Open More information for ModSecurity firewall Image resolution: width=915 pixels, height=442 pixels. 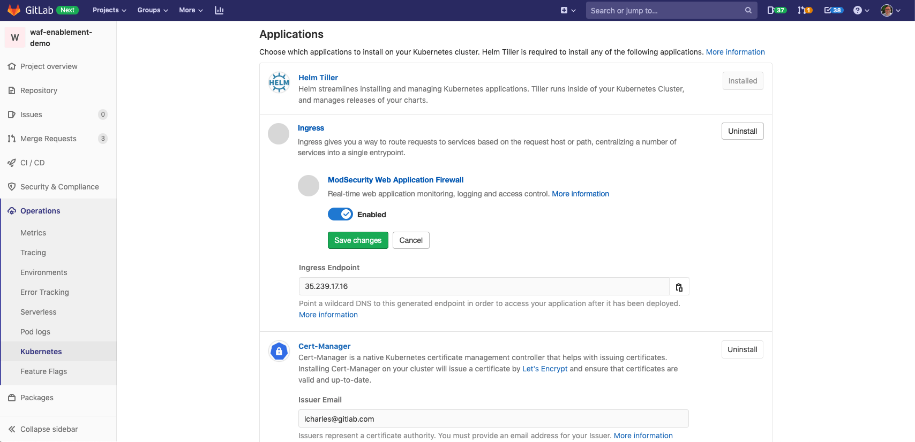(580, 194)
